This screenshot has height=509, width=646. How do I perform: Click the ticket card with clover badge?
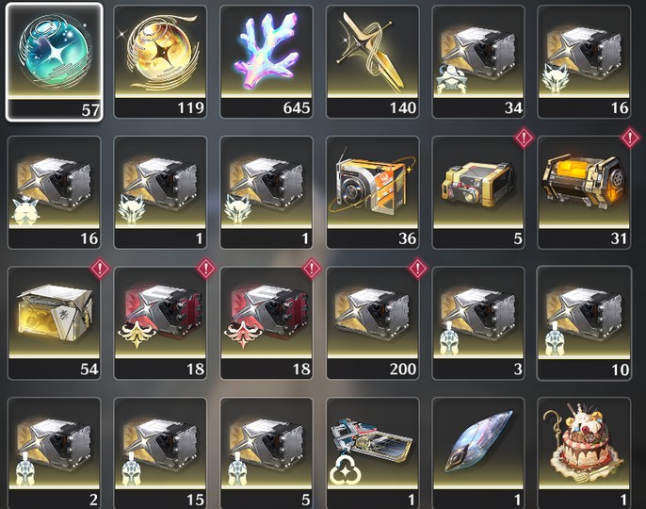pos(373,452)
